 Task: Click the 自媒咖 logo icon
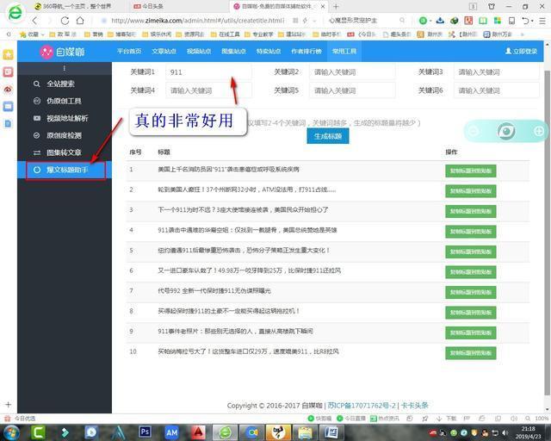pyautogui.click(x=46, y=52)
